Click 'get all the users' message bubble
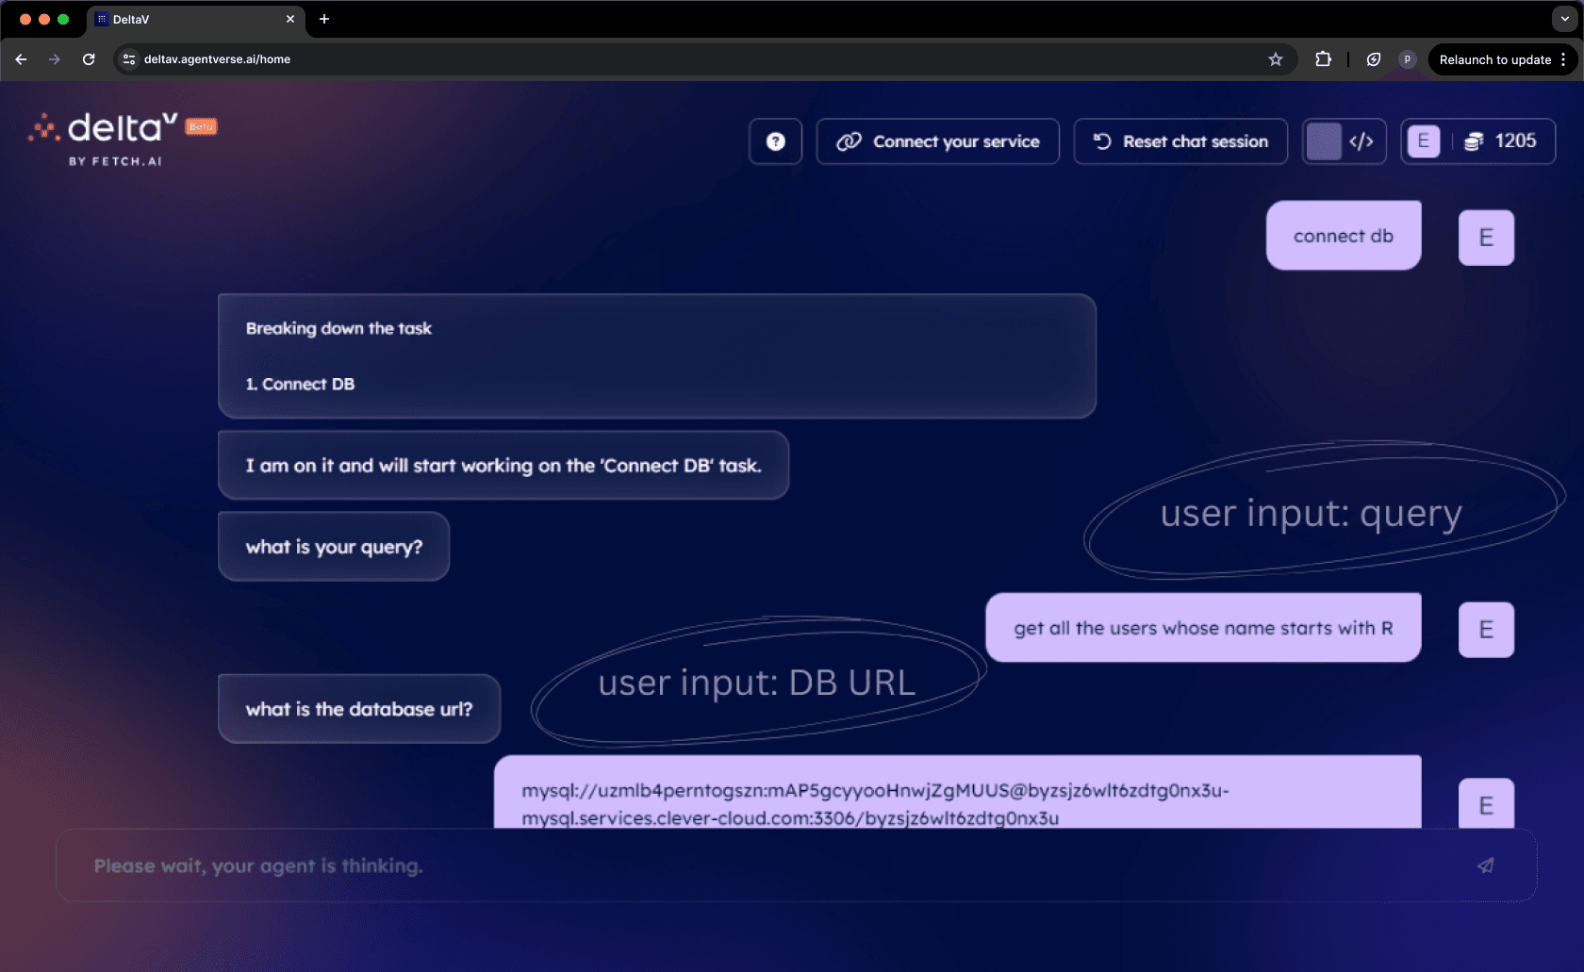1584x972 pixels. [1203, 628]
